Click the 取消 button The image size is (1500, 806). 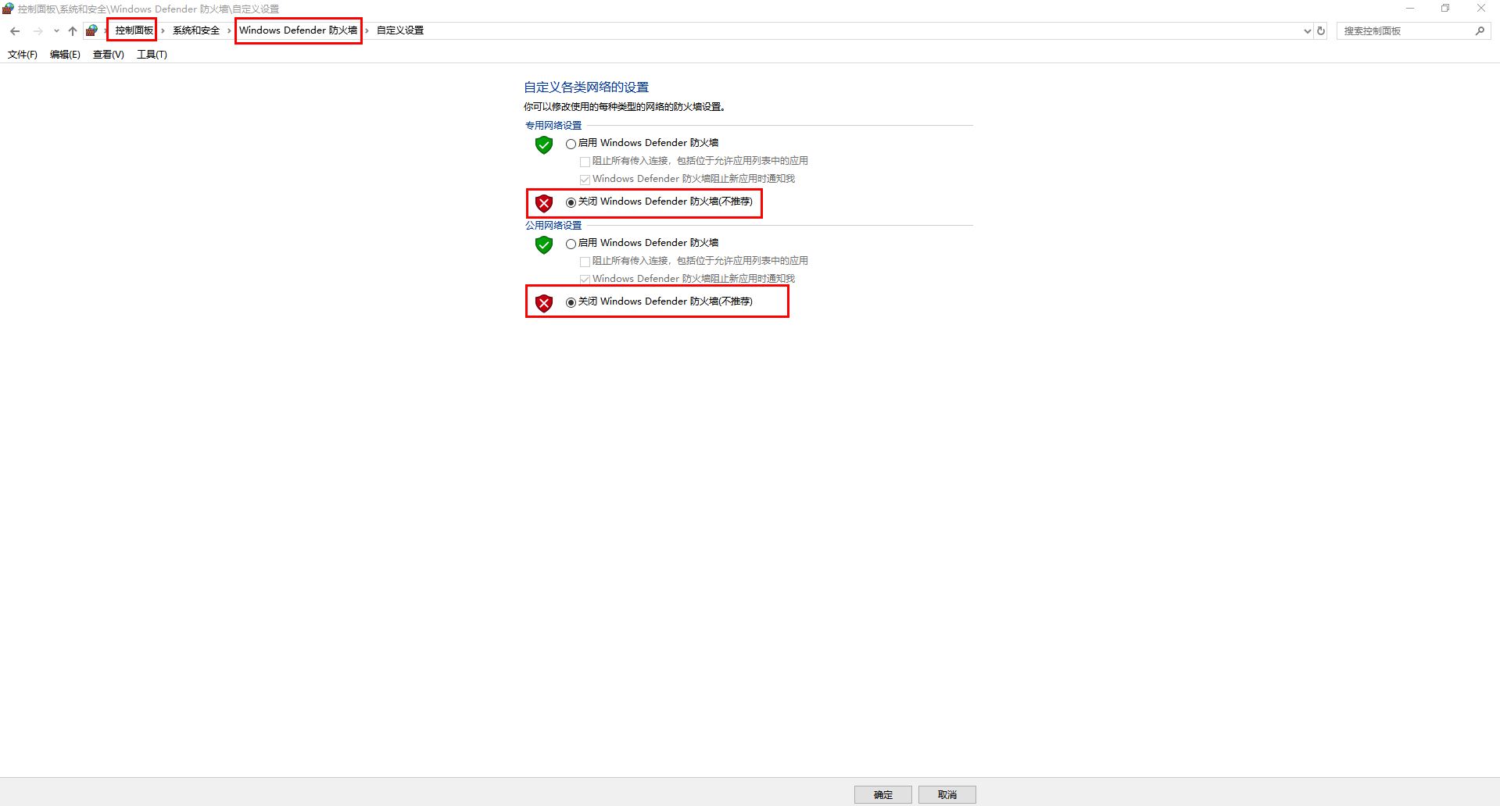coord(947,794)
